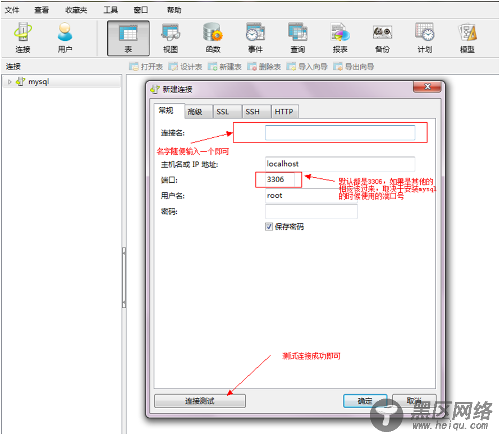
Task: Click the 连接测试 (Test Connection) button
Action: [200, 401]
